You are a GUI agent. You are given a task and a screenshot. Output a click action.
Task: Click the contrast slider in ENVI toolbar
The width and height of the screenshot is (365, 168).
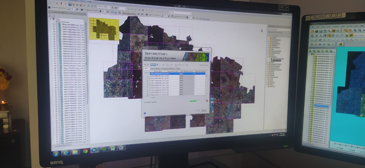pyautogui.click(x=91, y=10)
